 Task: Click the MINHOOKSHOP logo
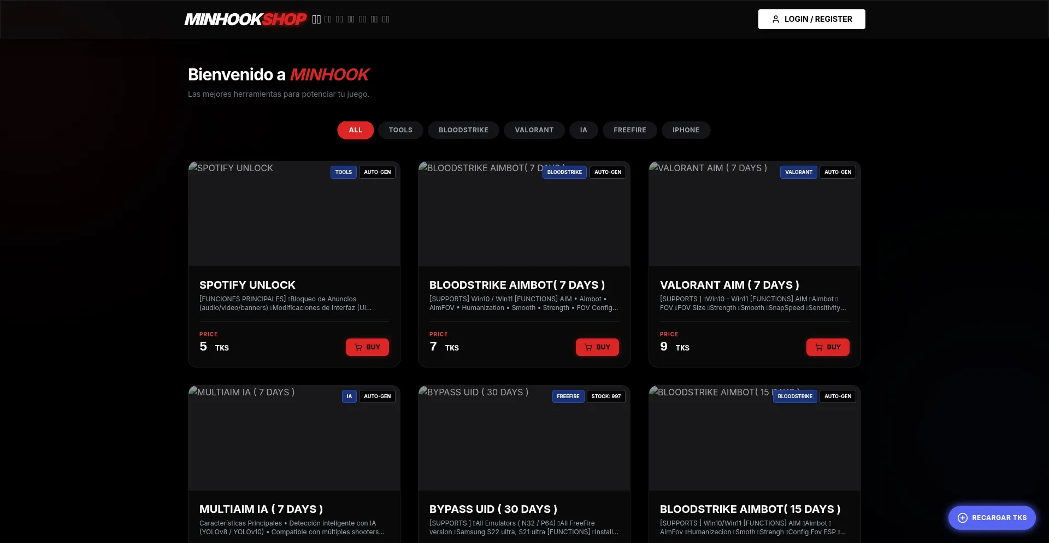click(x=245, y=19)
